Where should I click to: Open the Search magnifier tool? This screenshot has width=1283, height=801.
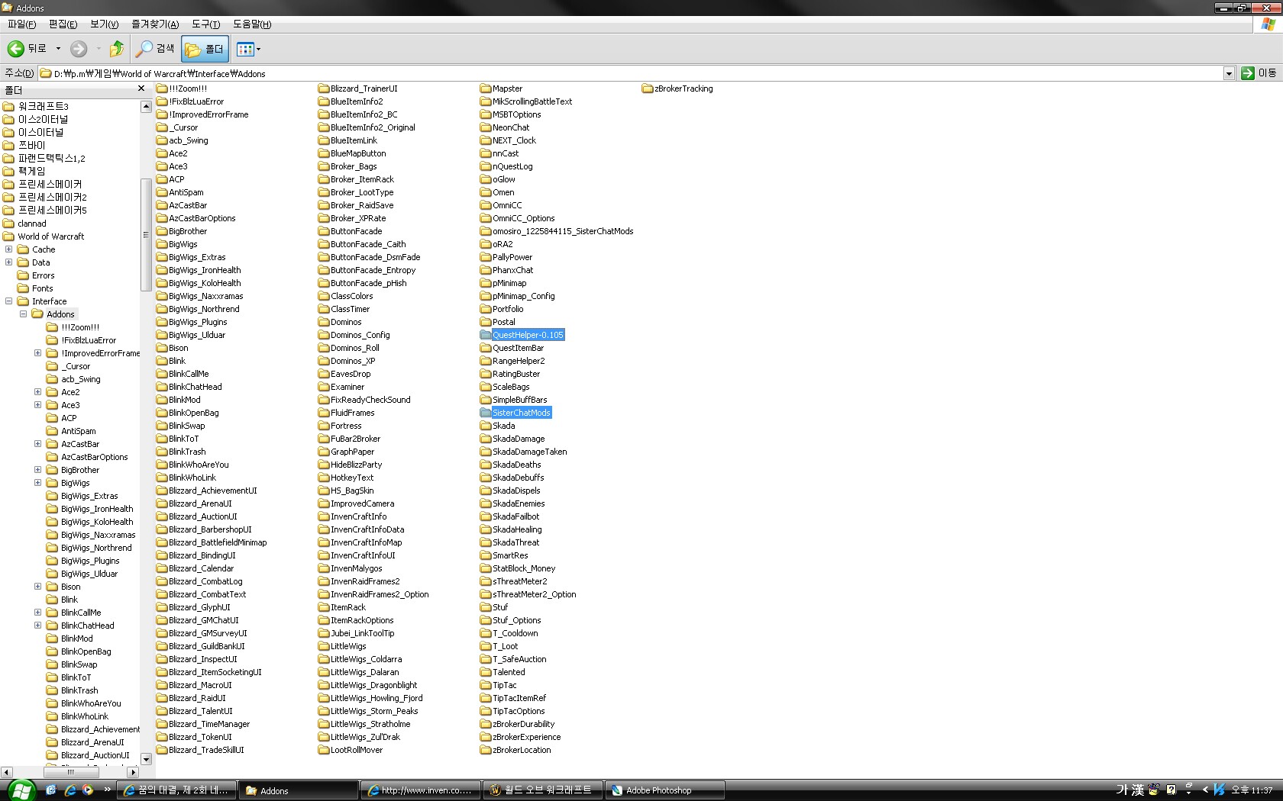click(x=144, y=49)
